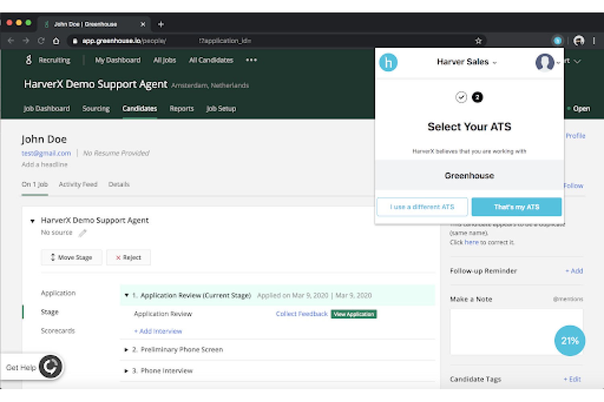Click the Greenhouse logo icon
The image size is (604, 402).
[29, 60]
